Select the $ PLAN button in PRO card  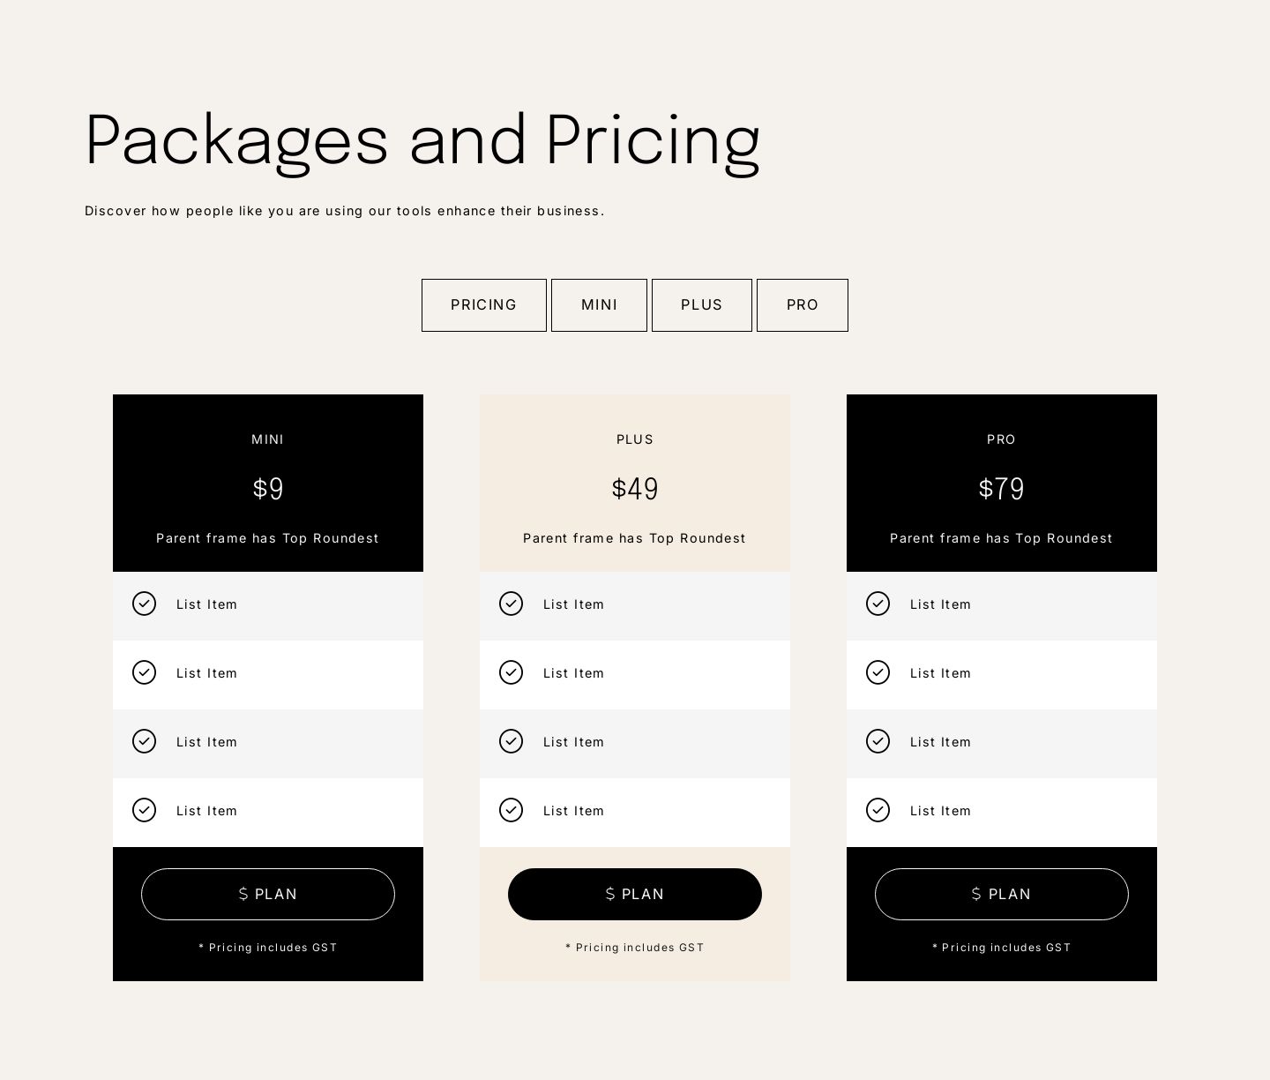coord(1002,894)
